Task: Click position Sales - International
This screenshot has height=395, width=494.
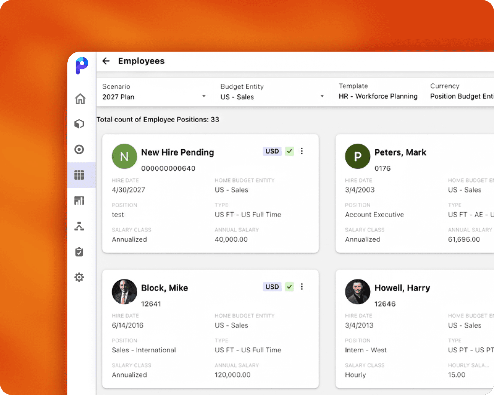Action: pyautogui.click(x=144, y=350)
